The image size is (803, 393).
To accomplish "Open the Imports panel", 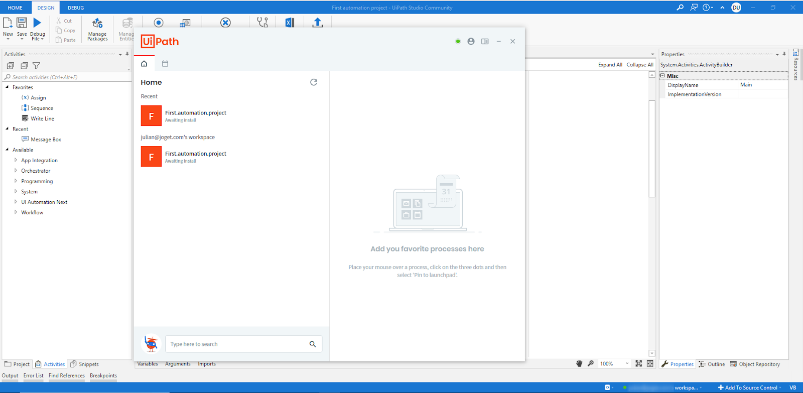I will click(x=207, y=364).
